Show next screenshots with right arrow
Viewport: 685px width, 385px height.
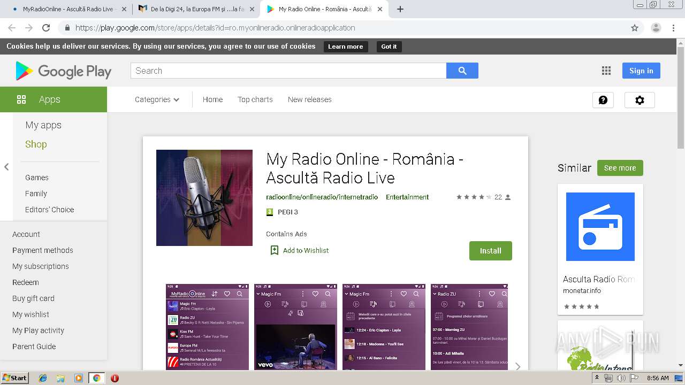pos(517,366)
